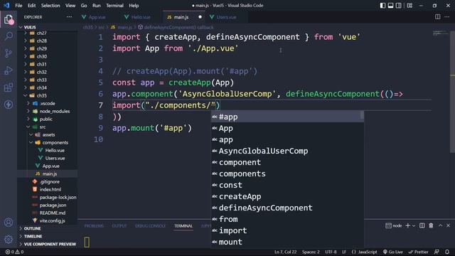Expand the node_modules folder

point(55,111)
